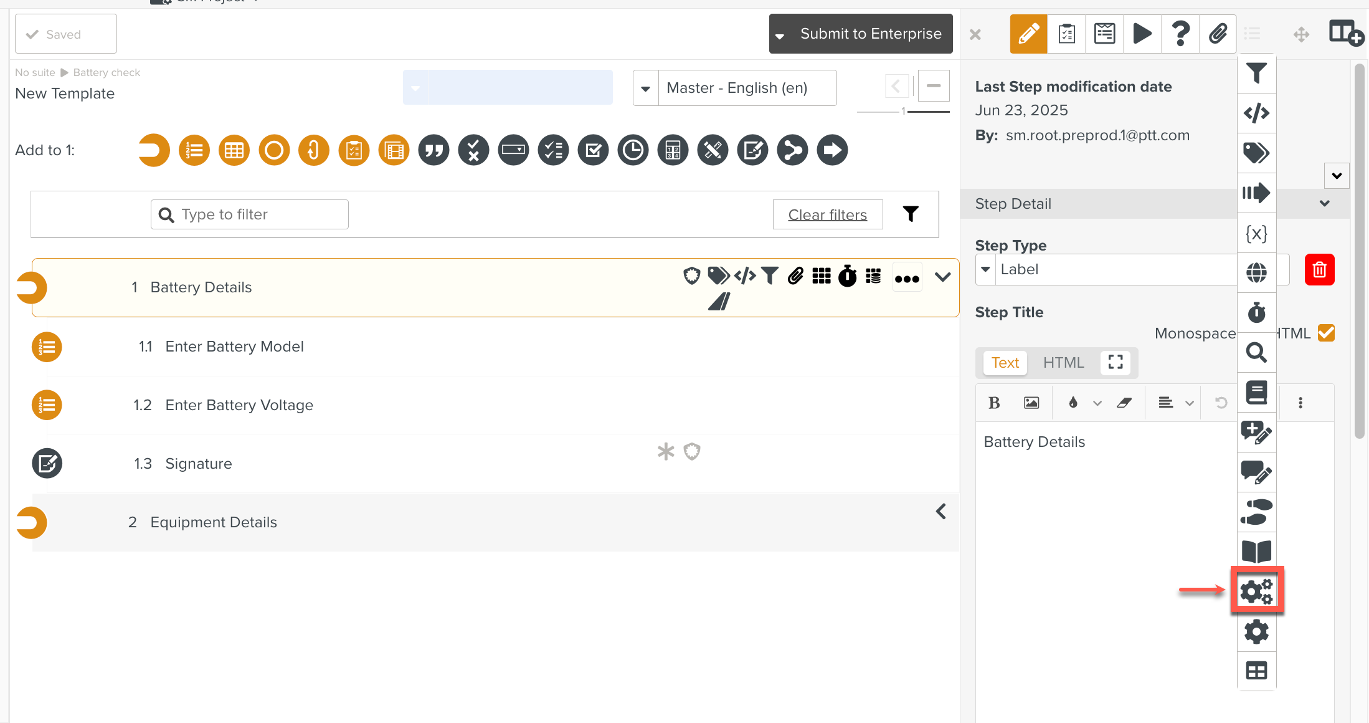Click the paperclip attachment icon in top toolbar
1369x723 pixels.
1218,34
